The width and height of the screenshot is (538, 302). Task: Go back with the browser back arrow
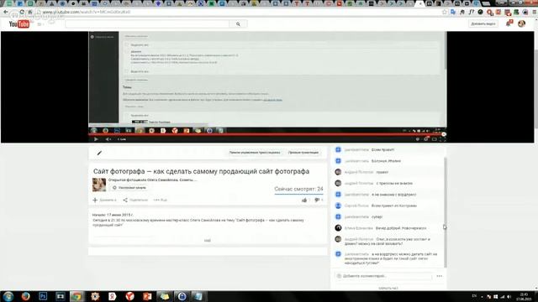[6, 12]
